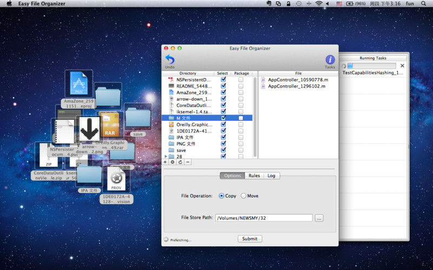Select the Copy file operation
This screenshot has height=270, width=433.
click(x=221, y=195)
